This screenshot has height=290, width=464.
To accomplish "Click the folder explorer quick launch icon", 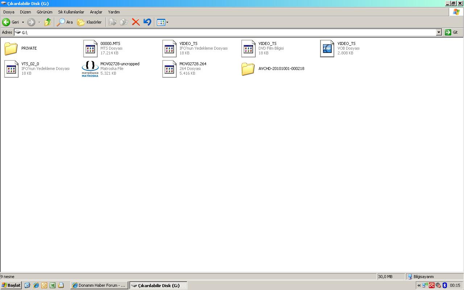I will click(61, 285).
